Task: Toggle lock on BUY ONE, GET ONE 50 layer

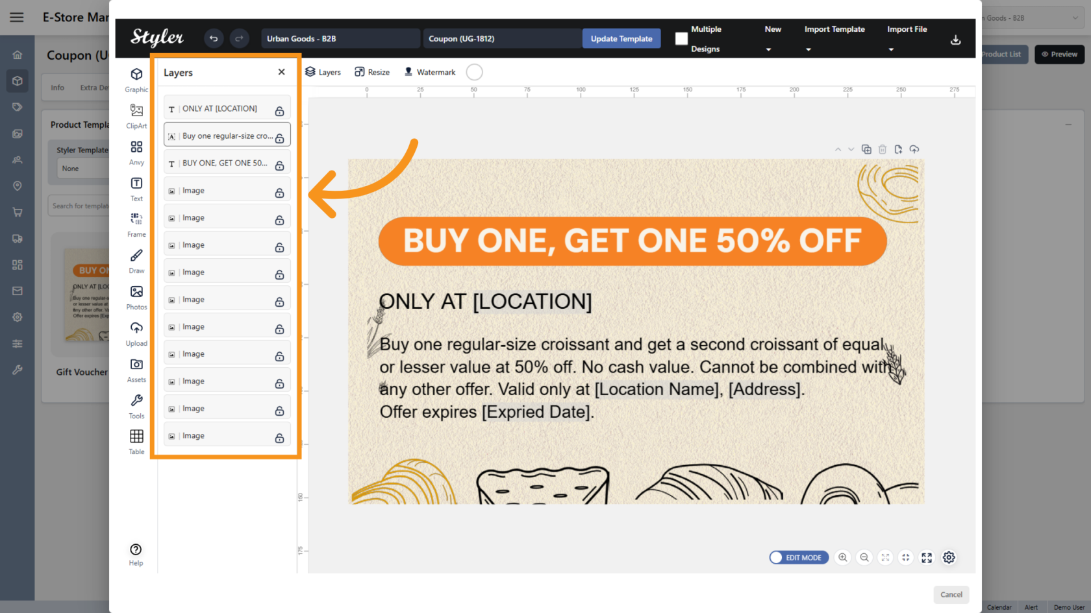Action: pyautogui.click(x=279, y=165)
